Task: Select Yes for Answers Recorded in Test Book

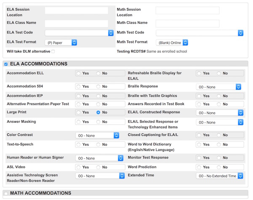Action: coord(199,104)
